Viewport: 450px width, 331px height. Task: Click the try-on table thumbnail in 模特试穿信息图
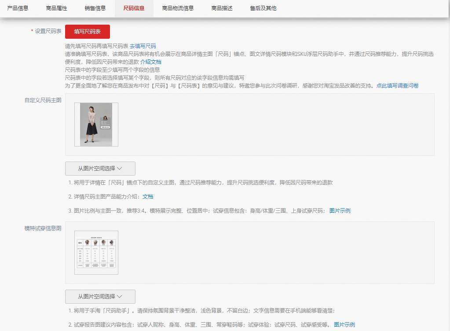96,253
